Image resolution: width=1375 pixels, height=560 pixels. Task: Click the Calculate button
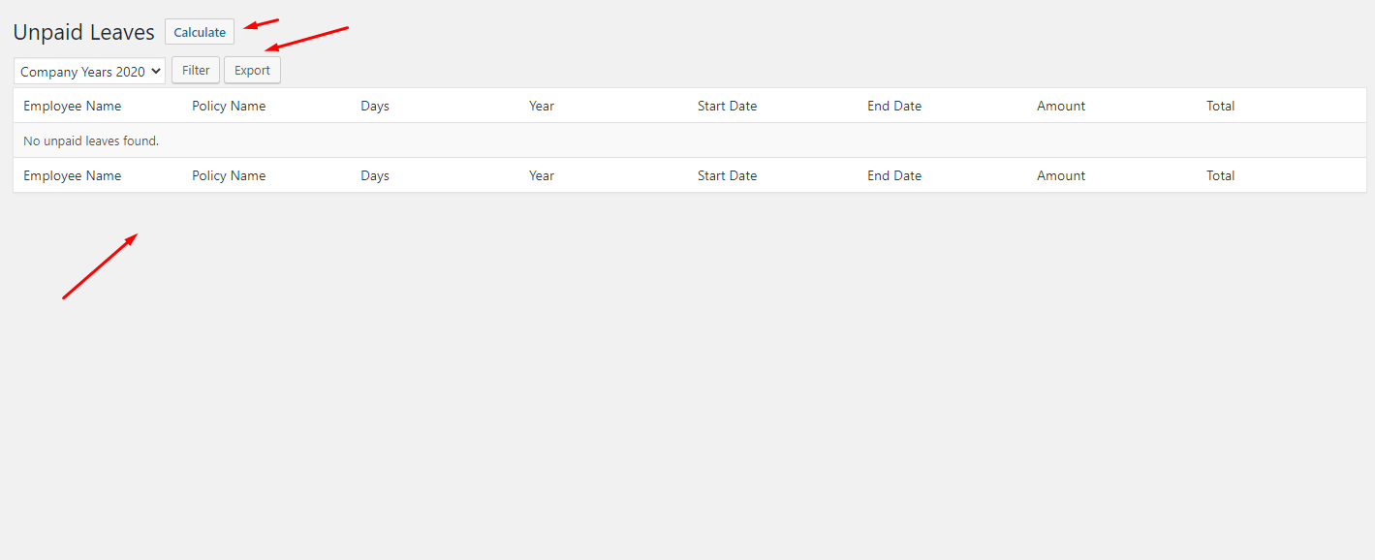199,31
